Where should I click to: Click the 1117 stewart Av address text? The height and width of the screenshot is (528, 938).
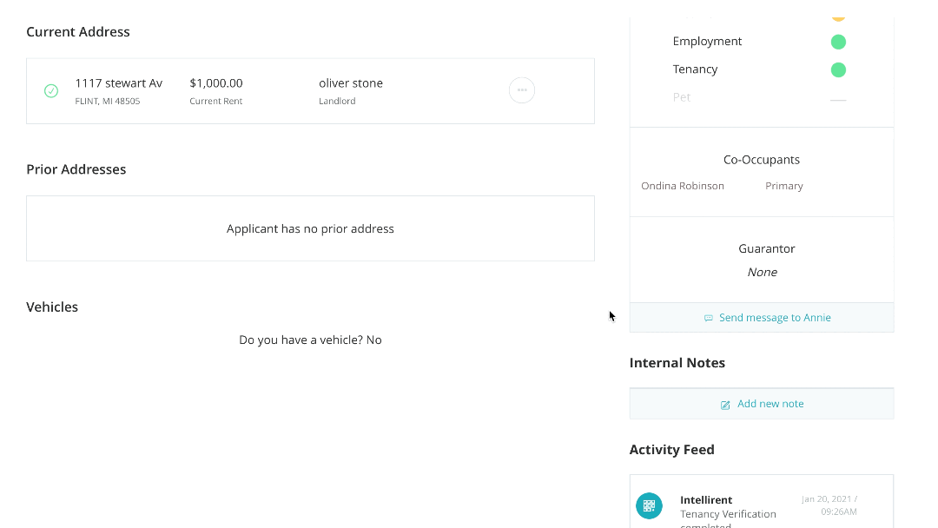click(x=118, y=83)
